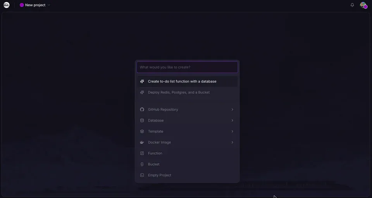Image resolution: width=372 pixels, height=198 pixels.
Task: Click the Database cylinder icon
Action: click(142, 120)
